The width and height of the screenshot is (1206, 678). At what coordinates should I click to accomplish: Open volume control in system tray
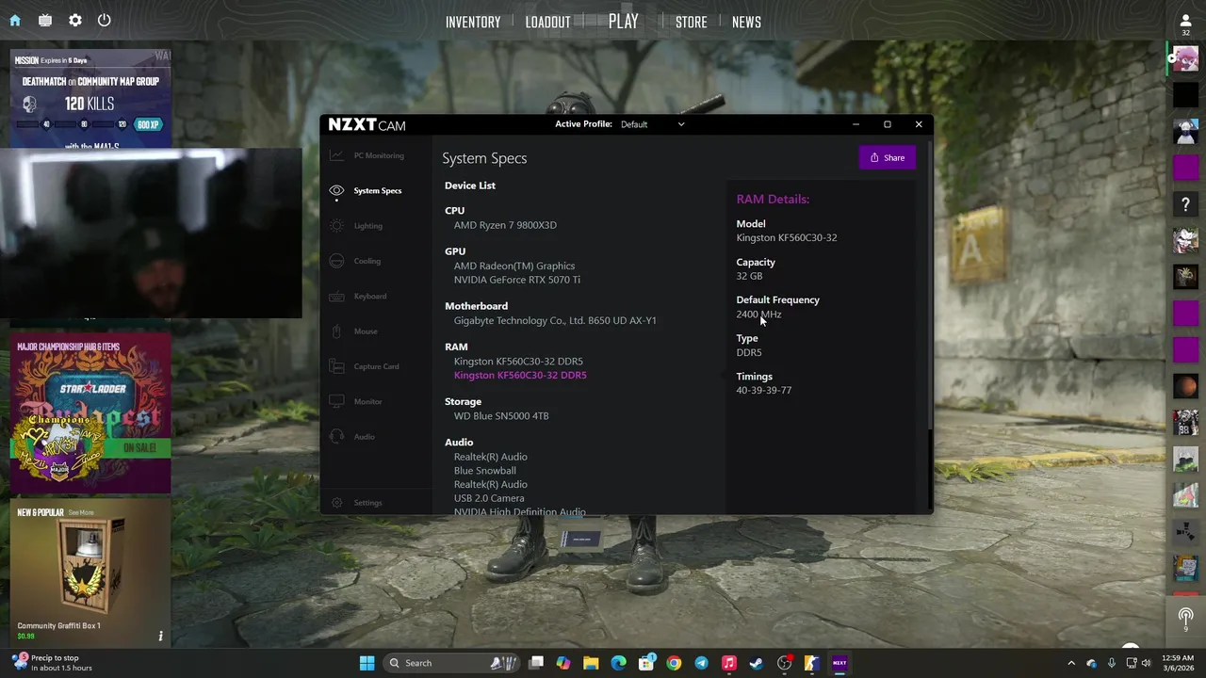[1146, 663]
